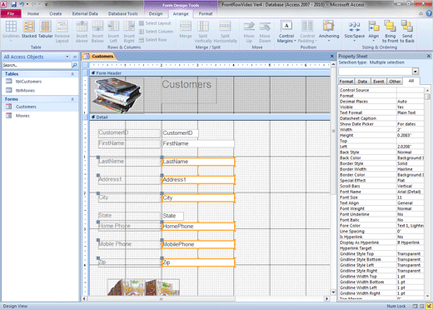This screenshot has width=433, height=310.
Task: Open the Align menu
Action: 374,32
